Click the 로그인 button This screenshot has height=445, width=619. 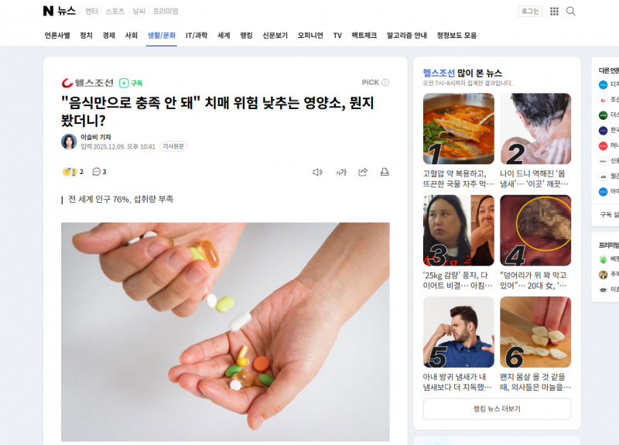(530, 12)
